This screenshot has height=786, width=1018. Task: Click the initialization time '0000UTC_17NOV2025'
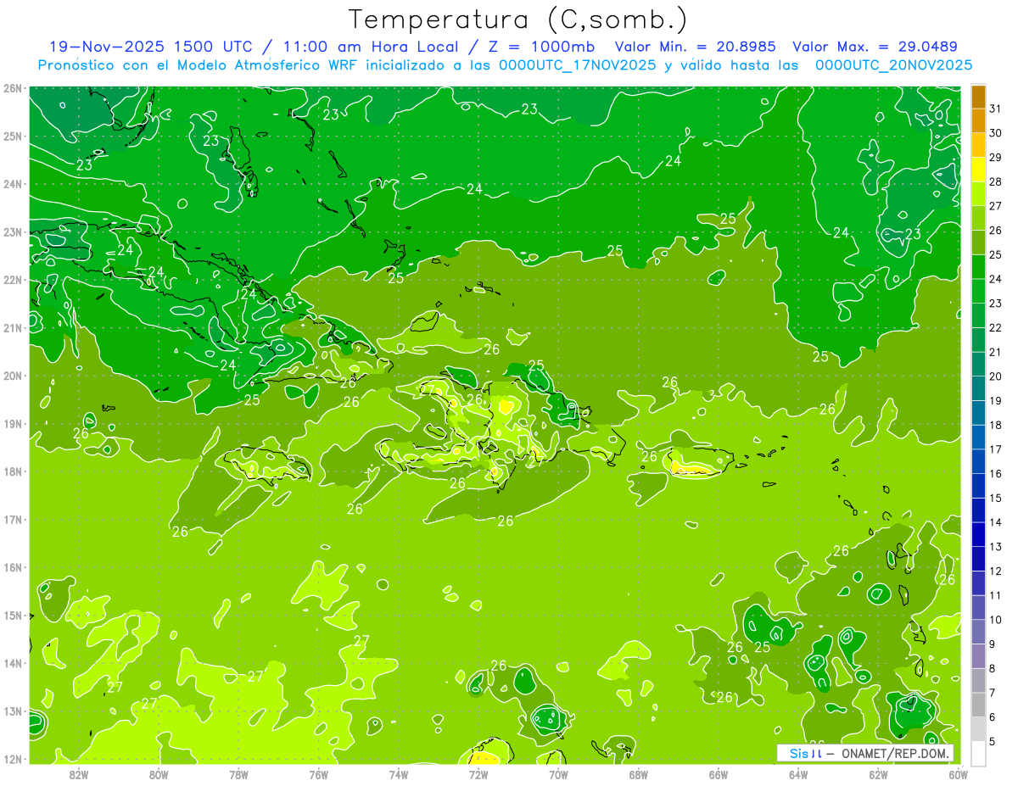coord(577,65)
